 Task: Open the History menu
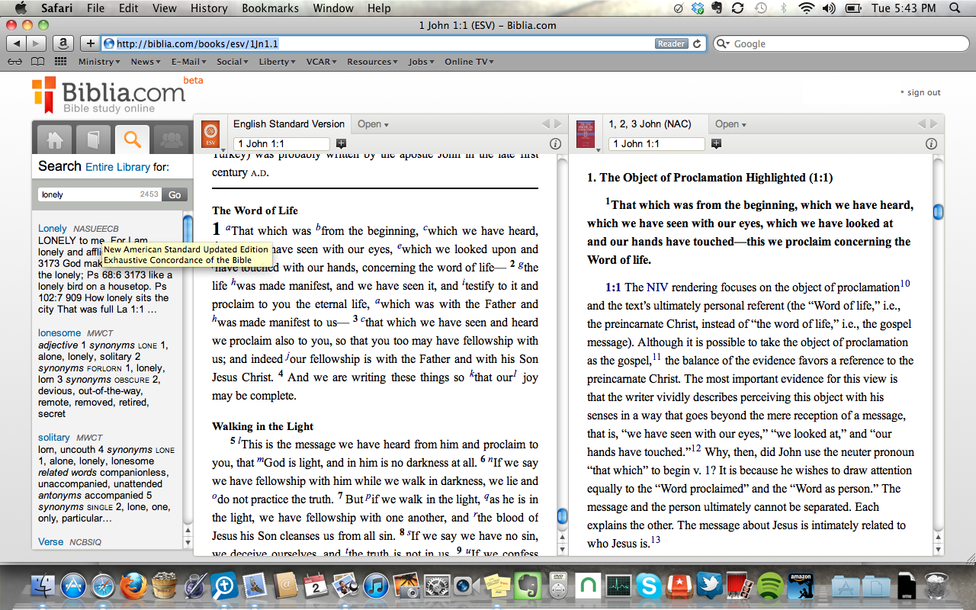click(209, 8)
